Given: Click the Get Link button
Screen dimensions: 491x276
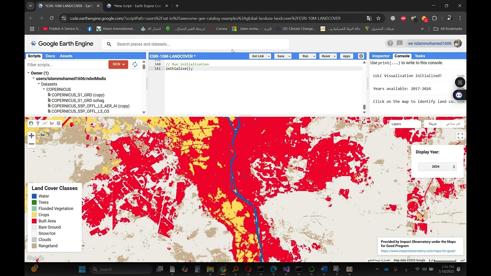Looking at the screenshot, I should [258, 56].
